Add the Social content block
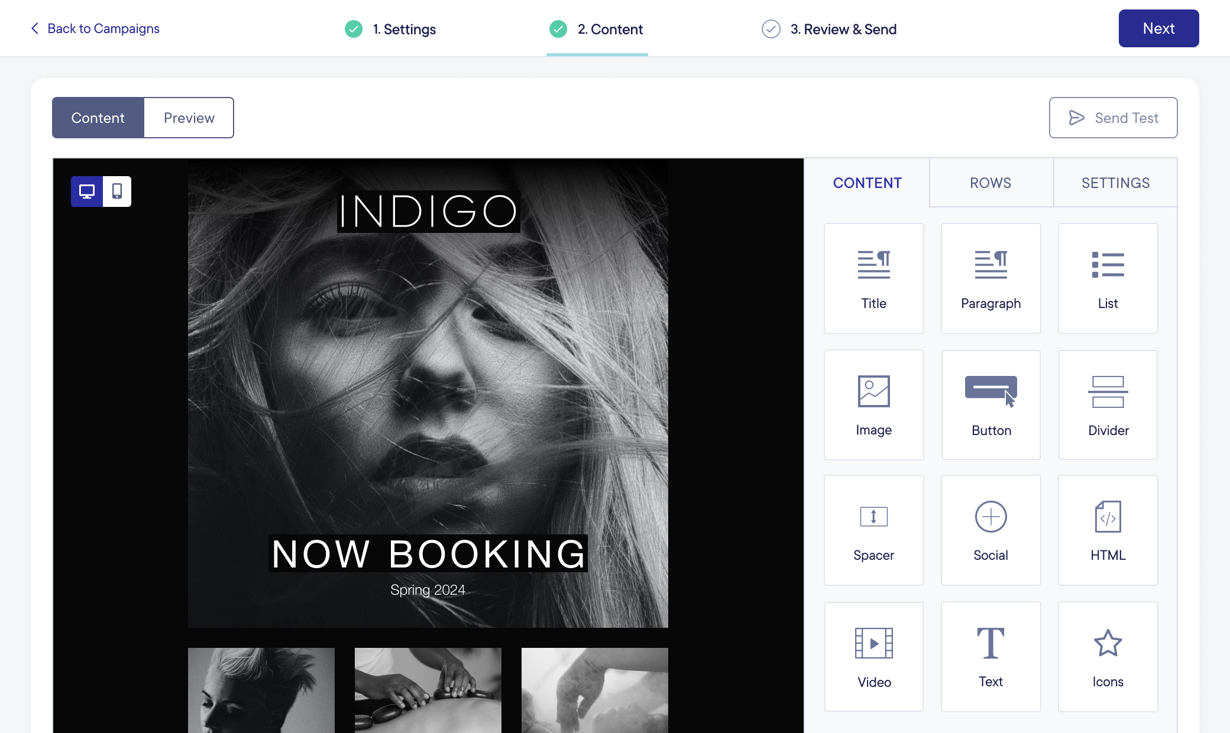 991,530
